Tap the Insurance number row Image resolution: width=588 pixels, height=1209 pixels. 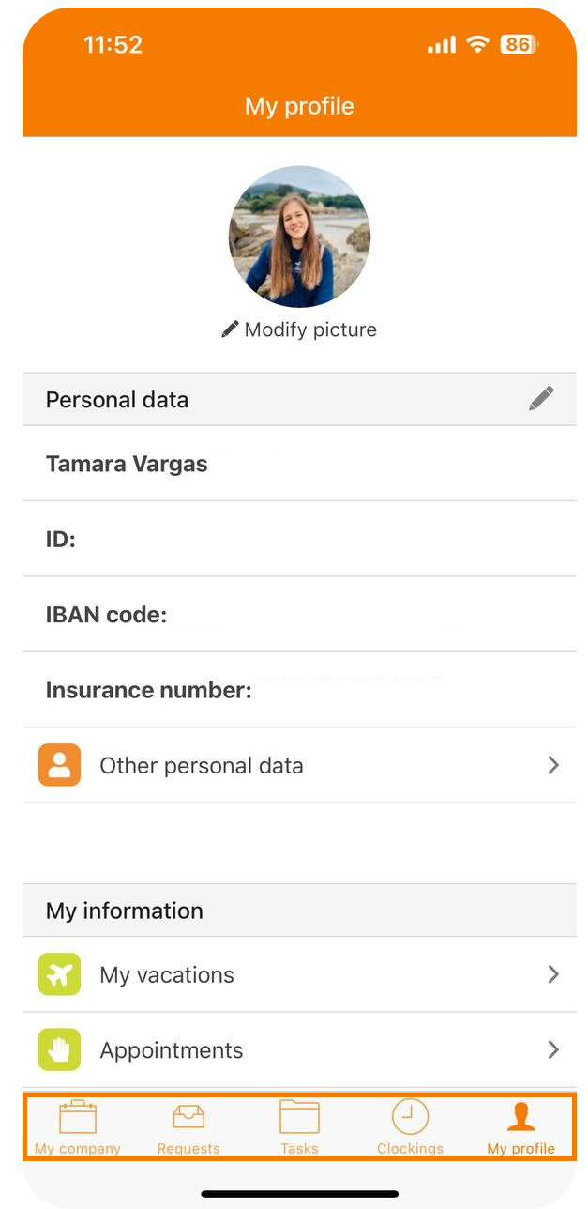pos(299,690)
